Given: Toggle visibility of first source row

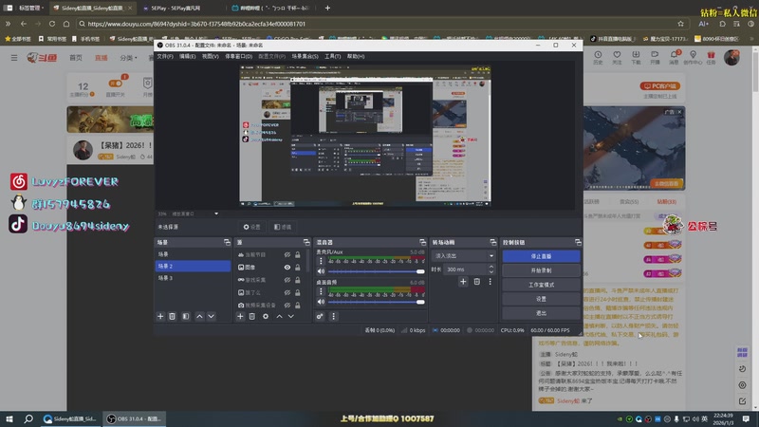Looking at the screenshot, I should (x=287, y=254).
